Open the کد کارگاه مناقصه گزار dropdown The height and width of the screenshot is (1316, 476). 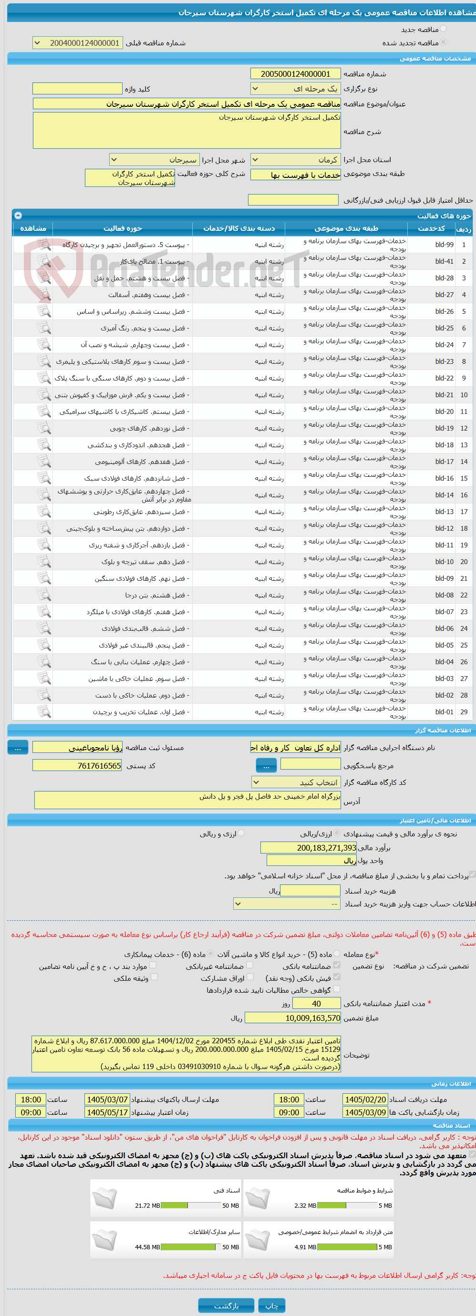pos(296,782)
